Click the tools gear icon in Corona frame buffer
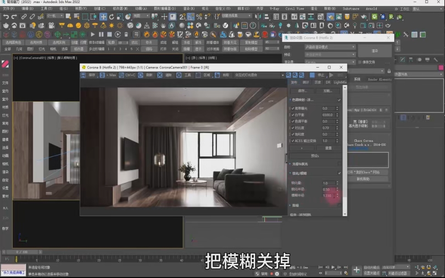This screenshot has width=445, height=278. click(179, 75)
